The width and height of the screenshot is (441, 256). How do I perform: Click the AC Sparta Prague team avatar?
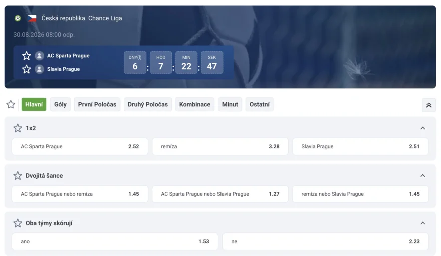[x=40, y=56]
